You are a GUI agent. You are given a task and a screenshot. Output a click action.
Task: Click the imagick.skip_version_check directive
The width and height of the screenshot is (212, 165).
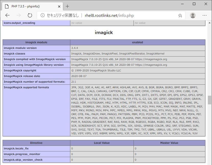pyautogui.click(x=23, y=160)
